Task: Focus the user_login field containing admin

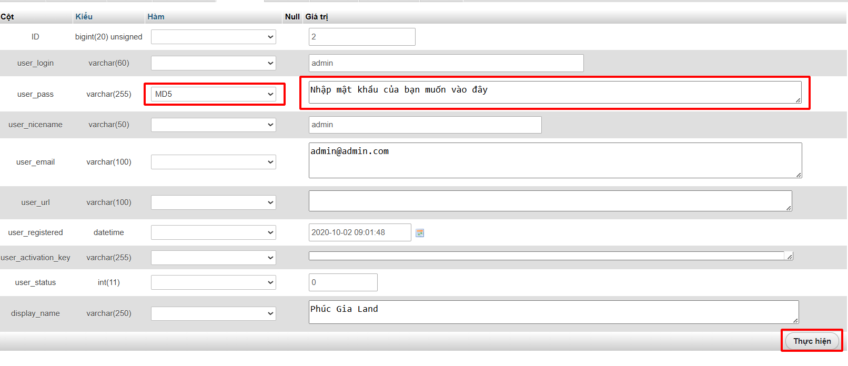Action: tap(446, 63)
